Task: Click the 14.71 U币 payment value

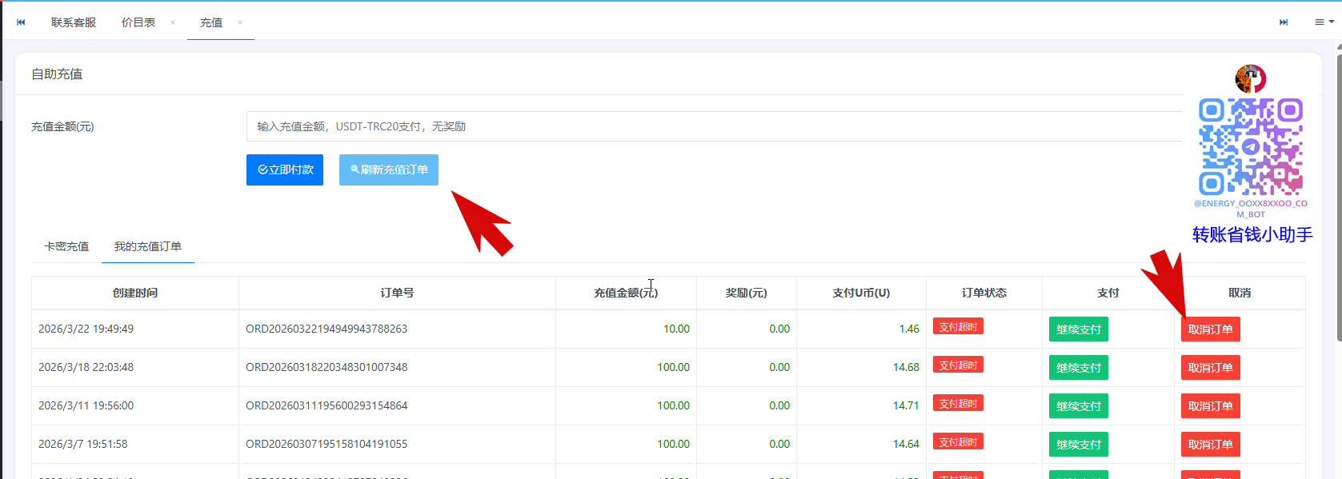Action: (x=906, y=405)
